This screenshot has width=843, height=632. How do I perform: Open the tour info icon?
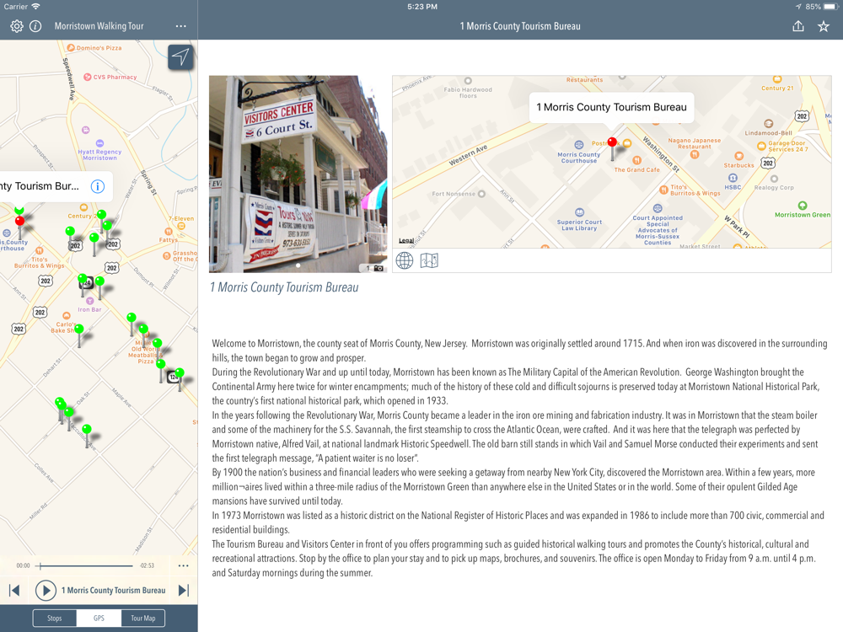tap(35, 26)
